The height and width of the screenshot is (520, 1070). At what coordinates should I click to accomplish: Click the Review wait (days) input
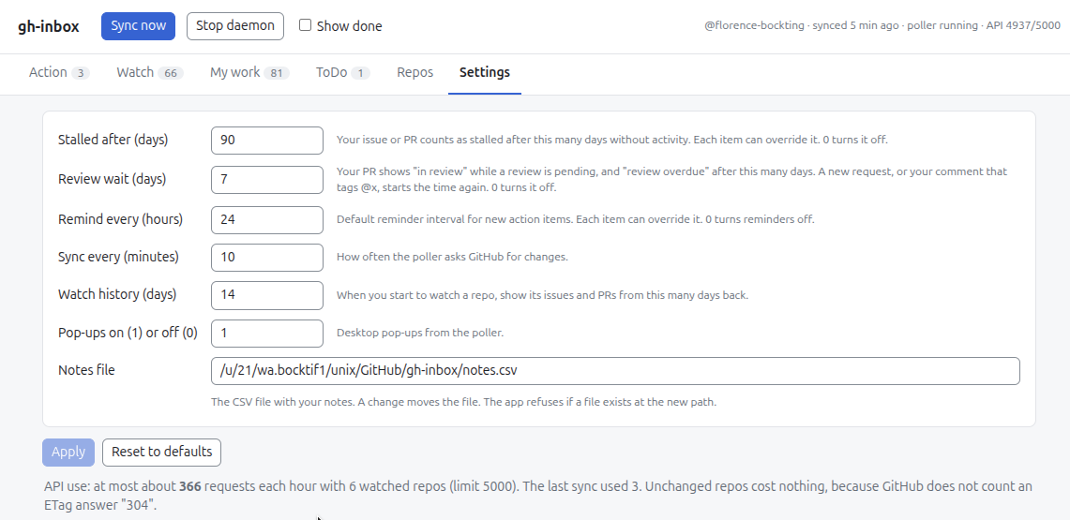(x=267, y=179)
